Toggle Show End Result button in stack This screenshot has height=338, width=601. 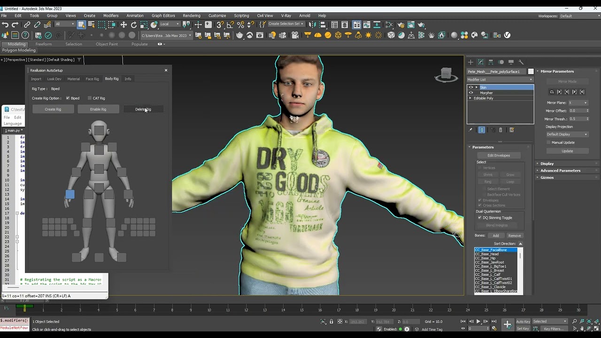[482, 130]
